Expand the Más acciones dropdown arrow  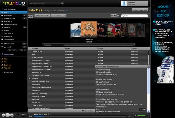(65, 16)
